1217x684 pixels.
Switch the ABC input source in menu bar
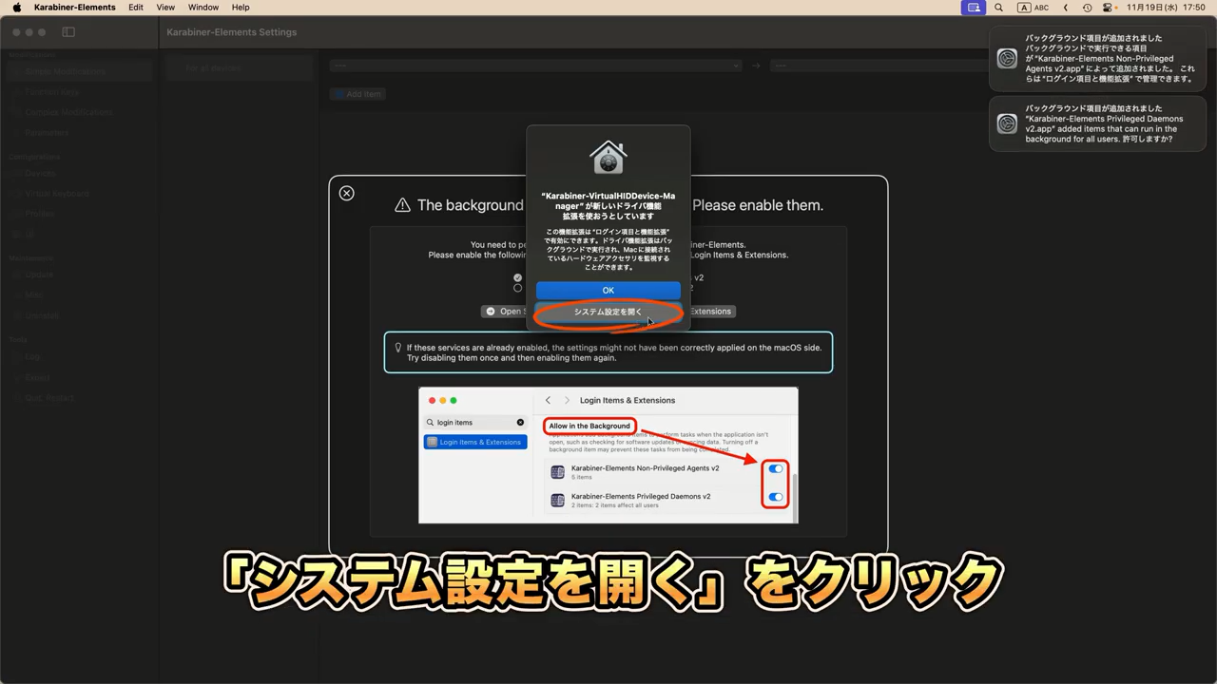1033,8
